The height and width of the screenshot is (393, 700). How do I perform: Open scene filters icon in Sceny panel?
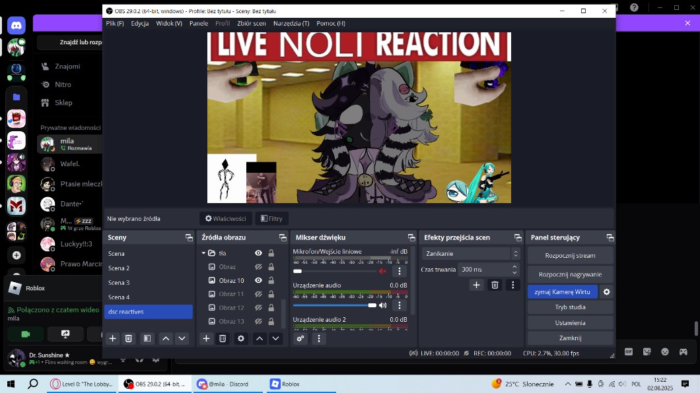point(147,338)
